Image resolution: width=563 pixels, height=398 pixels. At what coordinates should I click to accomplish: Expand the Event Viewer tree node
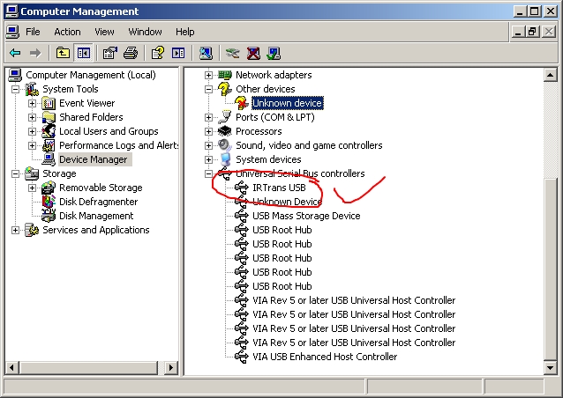click(x=33, y=103)
